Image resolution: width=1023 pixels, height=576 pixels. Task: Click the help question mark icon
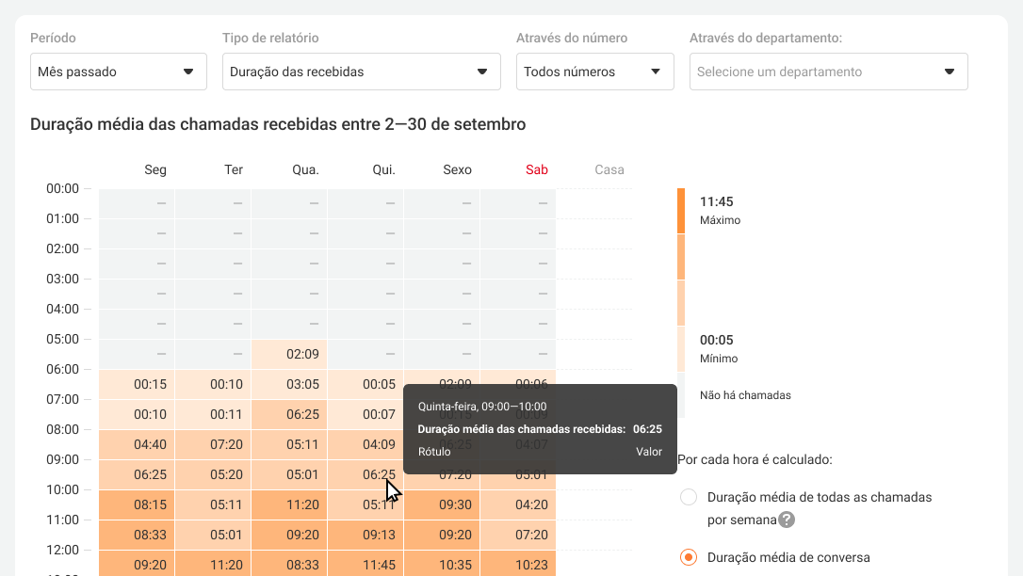(x=787, y=520)
